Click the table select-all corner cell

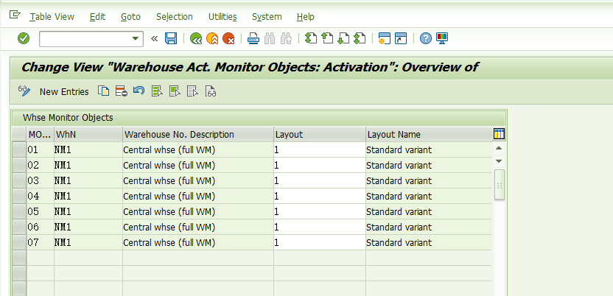click(x=18, y=134)
